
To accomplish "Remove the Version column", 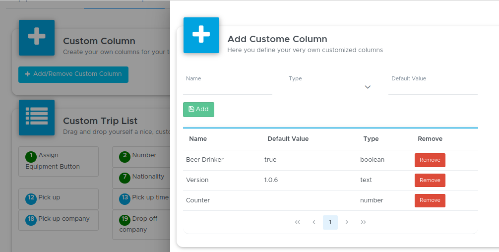I will 430,181.
